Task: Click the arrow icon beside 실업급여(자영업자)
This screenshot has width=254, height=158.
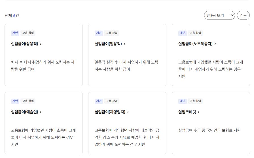Action: tap(128, 112)
